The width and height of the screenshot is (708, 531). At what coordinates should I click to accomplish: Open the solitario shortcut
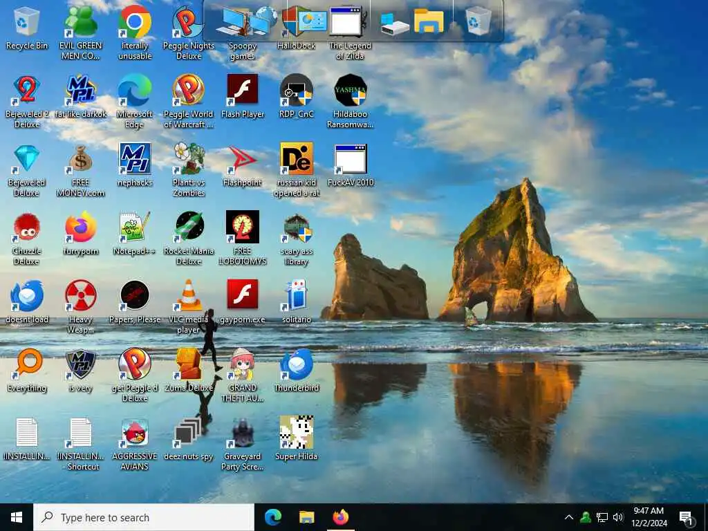pos(297,301)
